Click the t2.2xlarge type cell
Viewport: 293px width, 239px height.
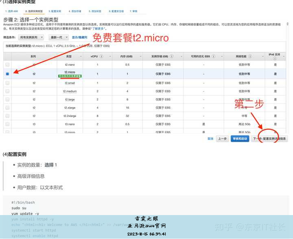click(x=70, y=116)
